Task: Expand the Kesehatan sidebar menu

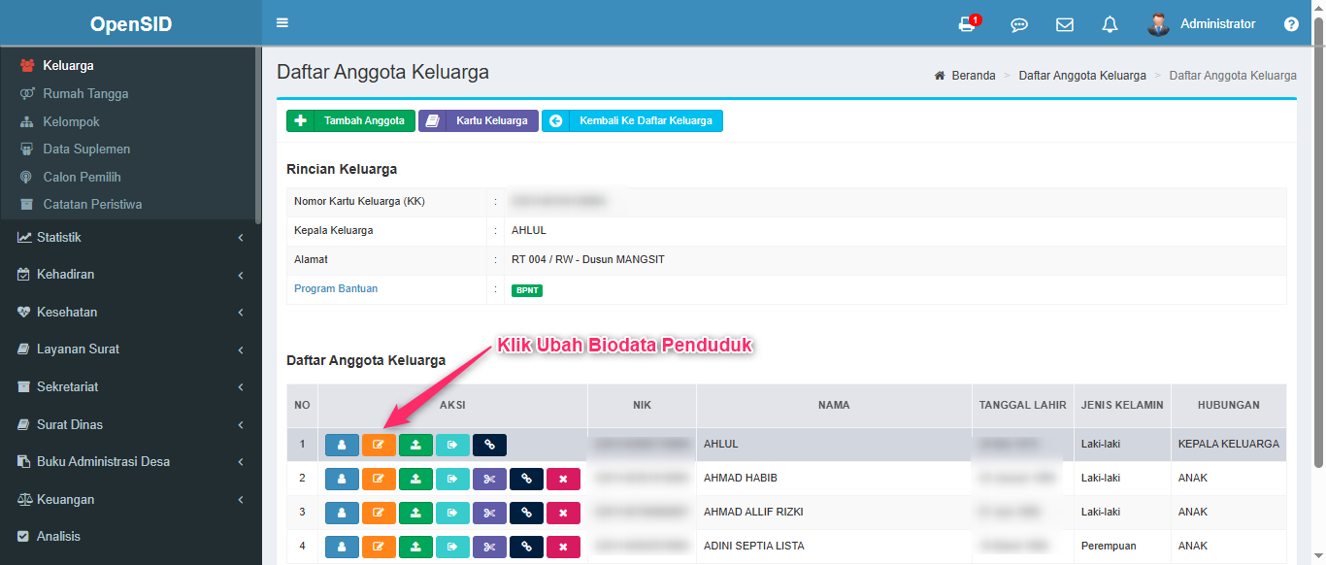Action: click(131, 313)
